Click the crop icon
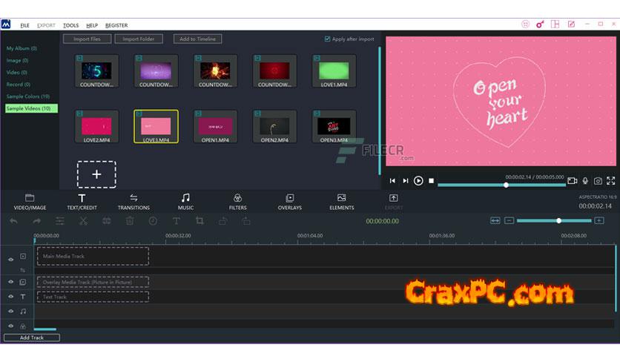This screenshot has height=359, width=620. point(199,221)
